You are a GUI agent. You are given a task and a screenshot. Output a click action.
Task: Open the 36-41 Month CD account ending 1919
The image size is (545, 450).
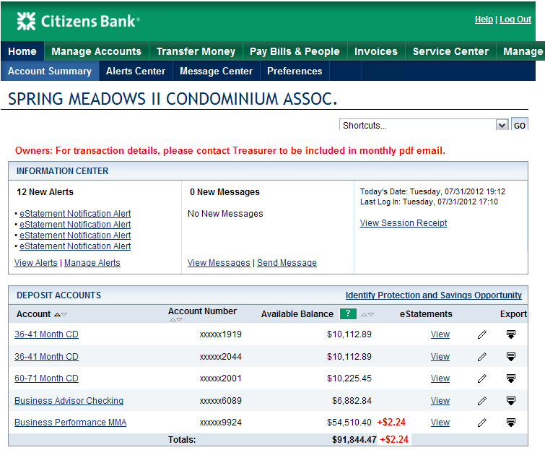click(46, 334)
